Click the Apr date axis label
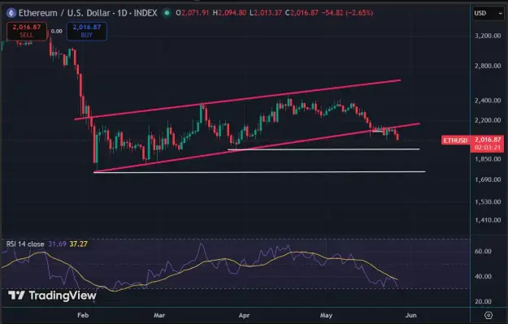 coord(244,315)
